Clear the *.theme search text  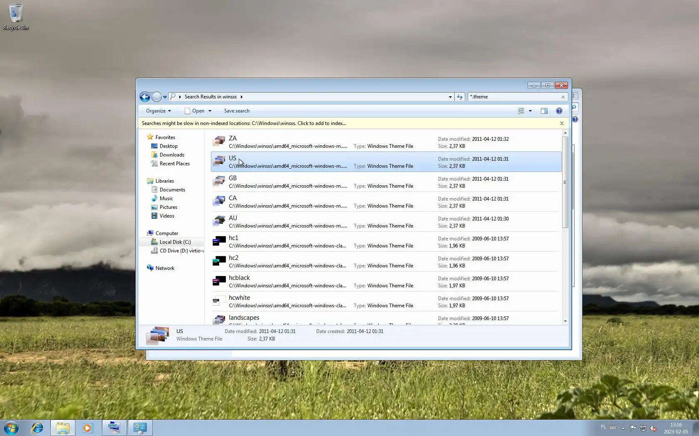point(563,97)
